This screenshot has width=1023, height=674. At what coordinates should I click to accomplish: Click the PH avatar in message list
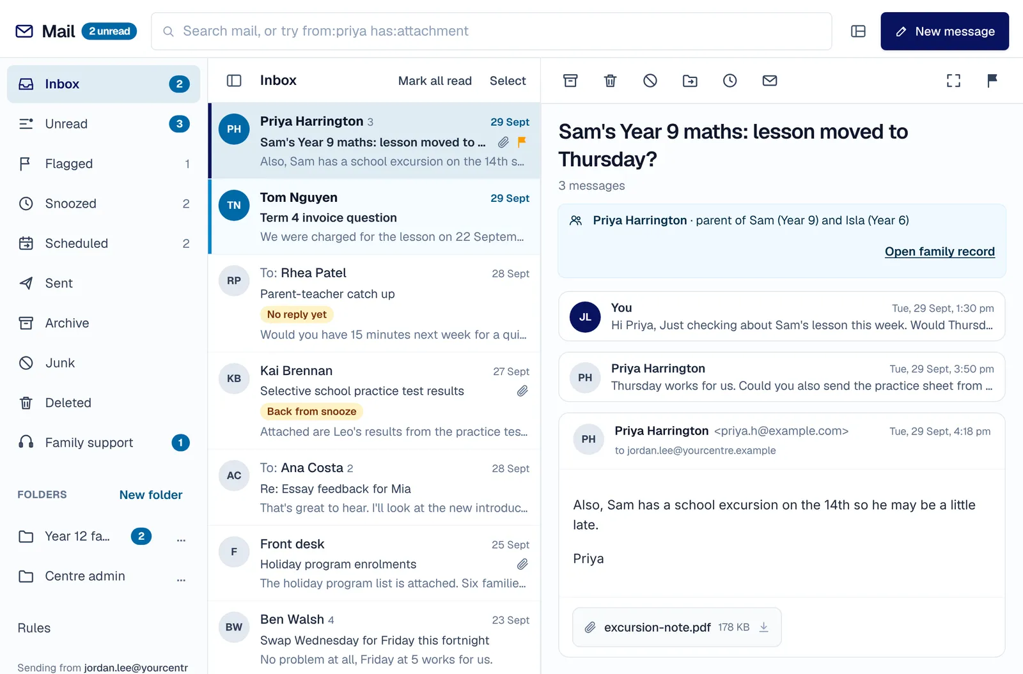[x=234, y=129]
